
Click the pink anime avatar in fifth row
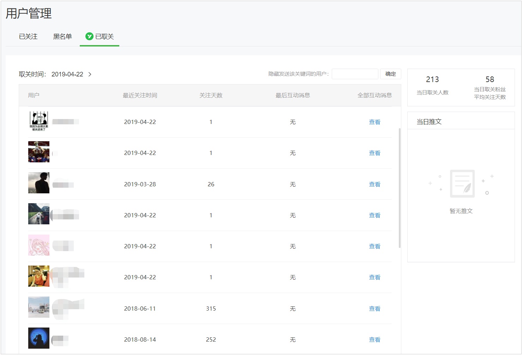pyautogui.click(x=39, y=245)
